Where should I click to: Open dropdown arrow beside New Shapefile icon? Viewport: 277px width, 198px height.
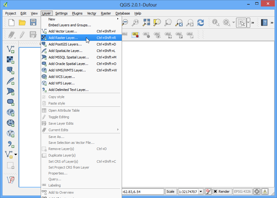16,154
